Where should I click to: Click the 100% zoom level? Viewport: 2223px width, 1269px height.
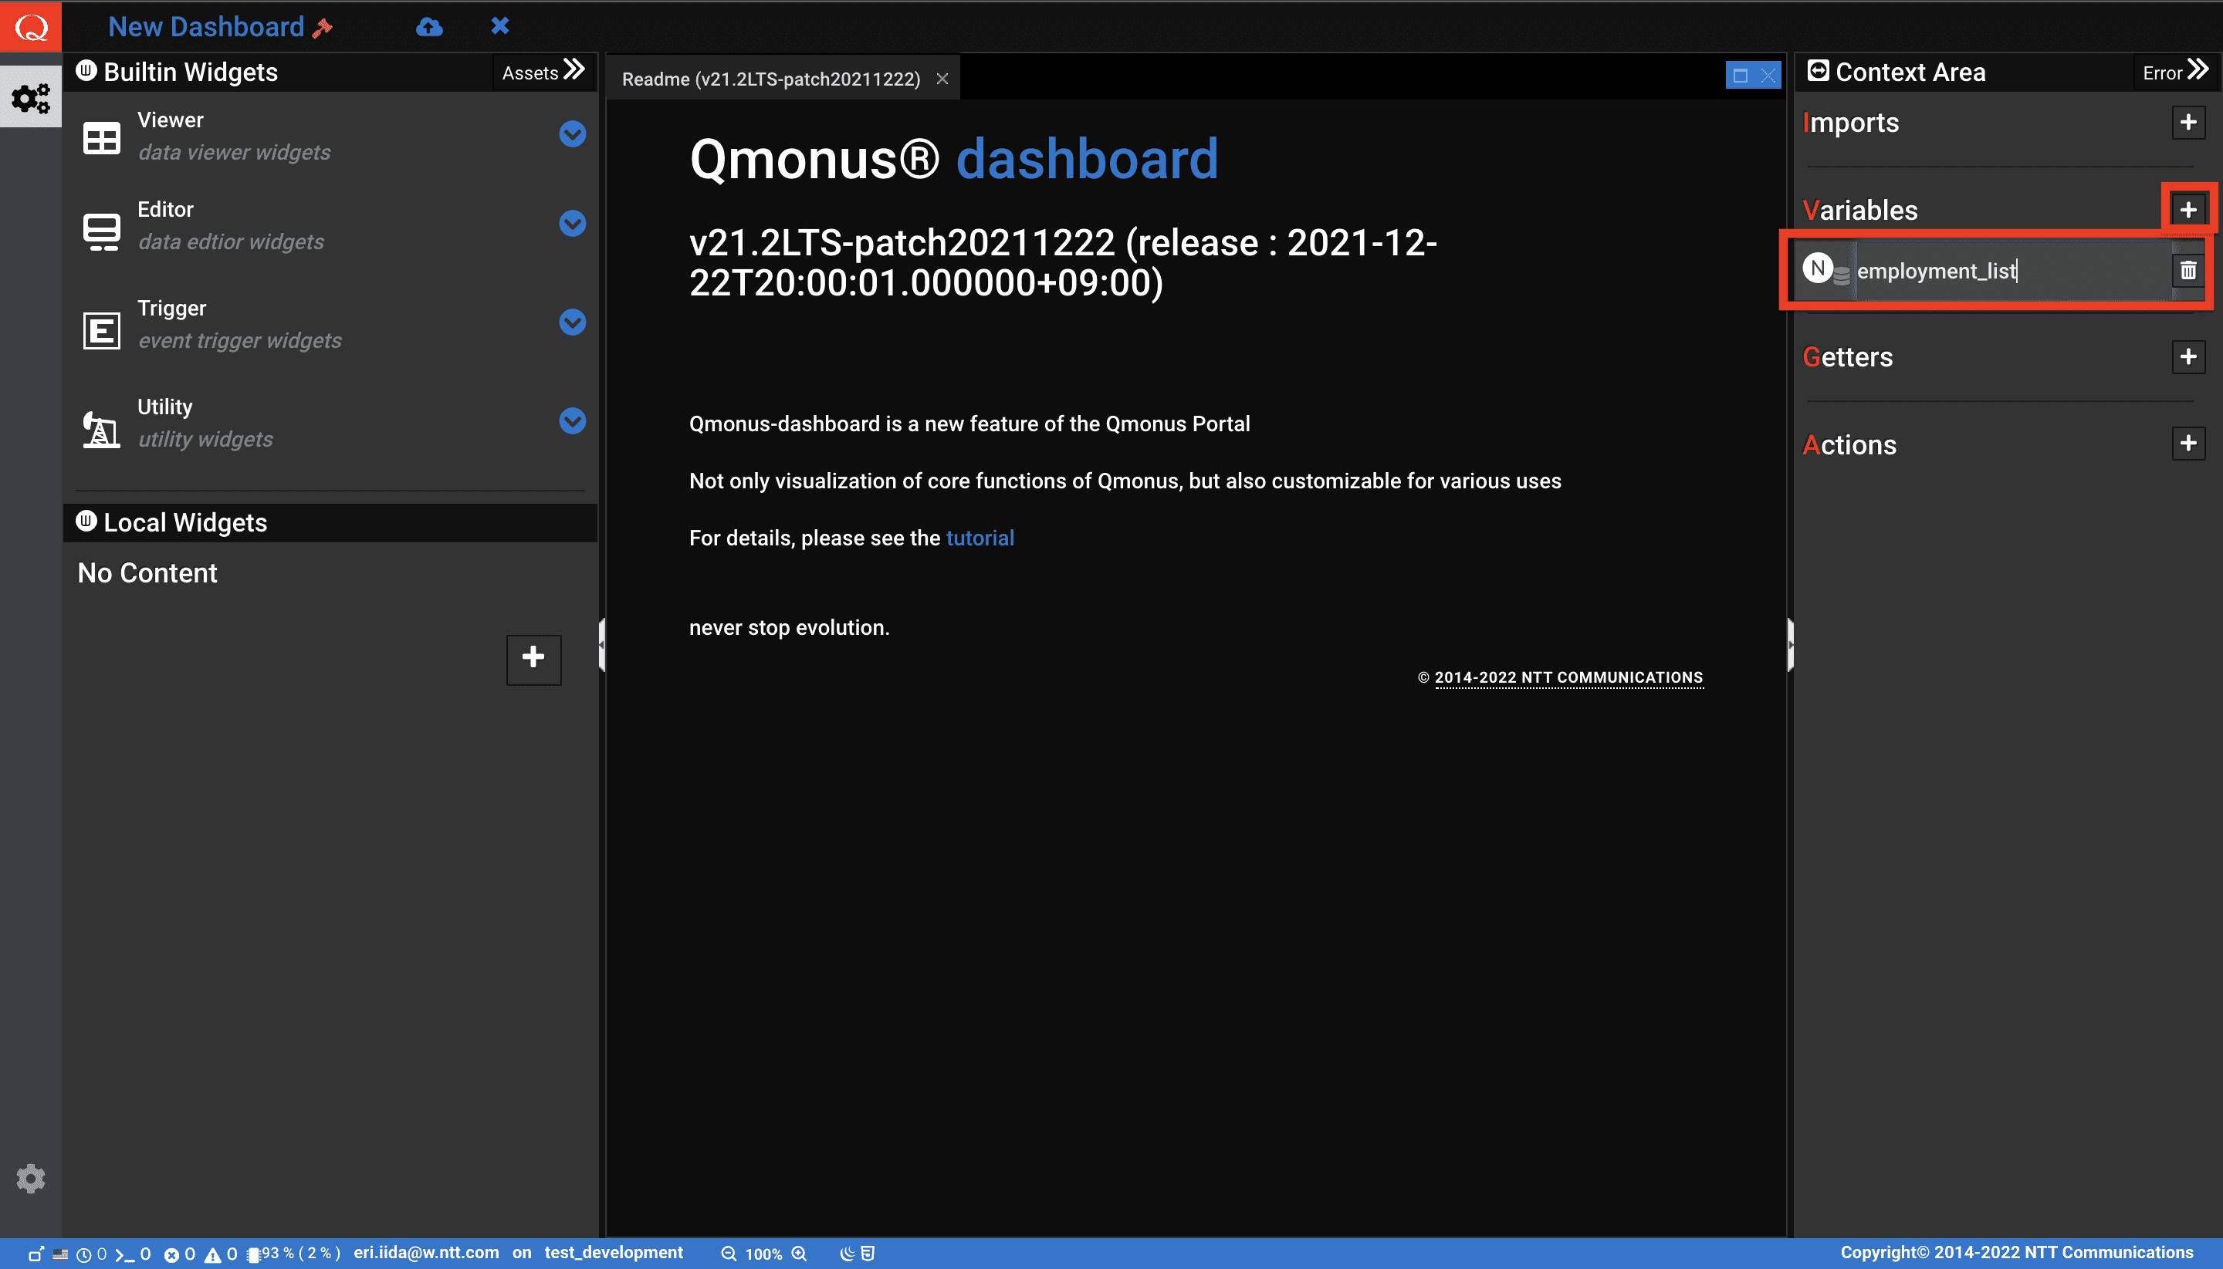763,1254
